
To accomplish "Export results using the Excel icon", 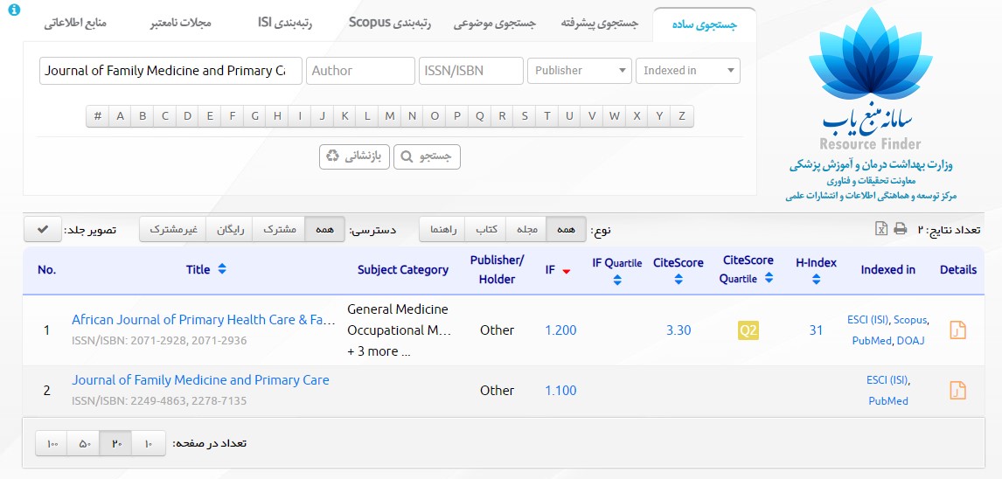I will click(881, 229).
